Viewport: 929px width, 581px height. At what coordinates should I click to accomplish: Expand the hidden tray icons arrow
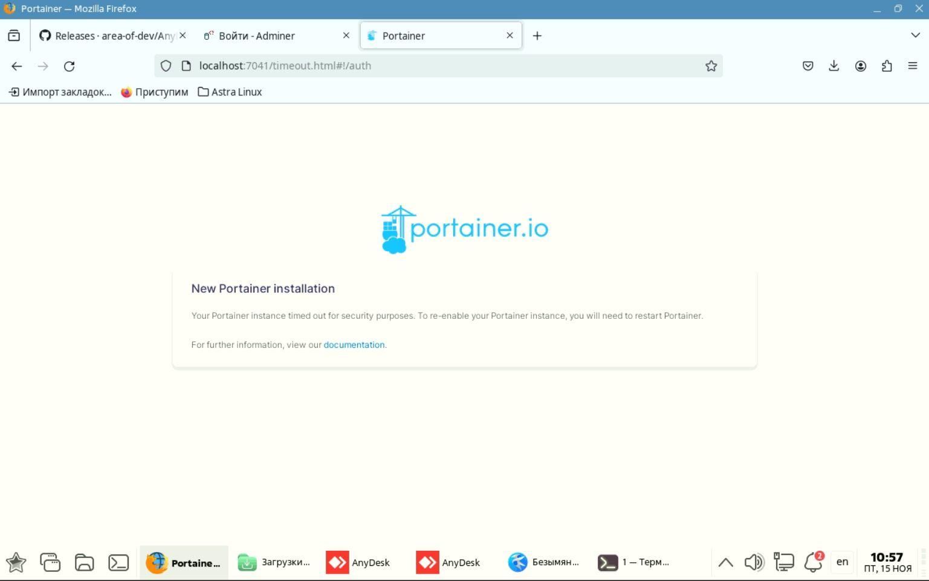(x=725, y=562)
